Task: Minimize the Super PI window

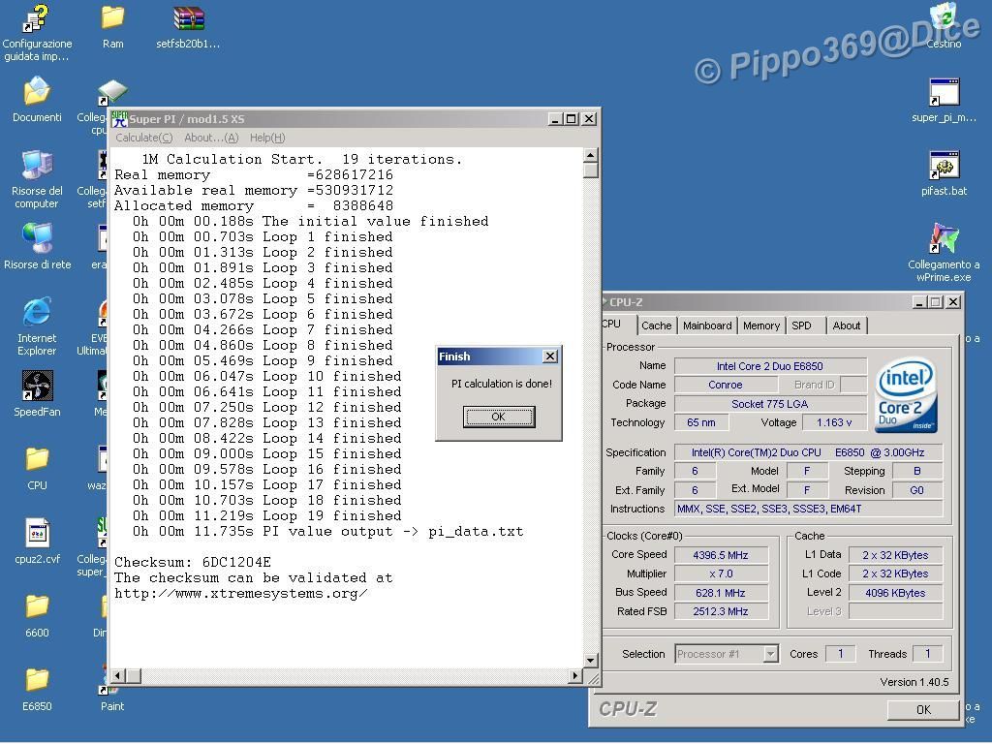Action: coord(555,118)
